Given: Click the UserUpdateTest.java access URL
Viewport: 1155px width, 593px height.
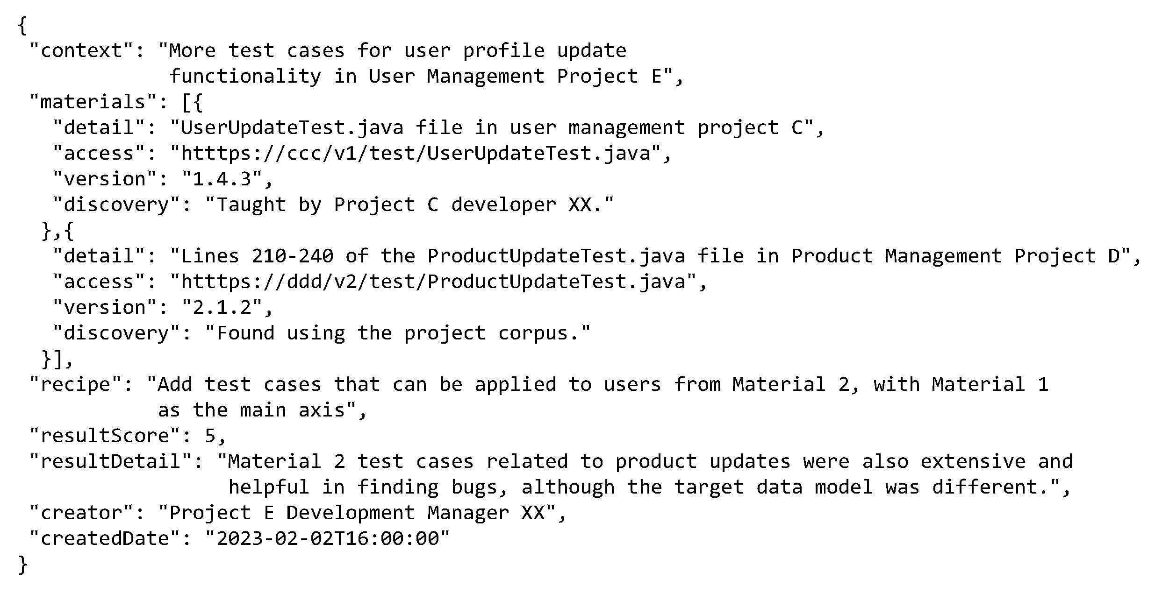Looking at the screenshot, I should pyautogui.click(x=416, y=153).
